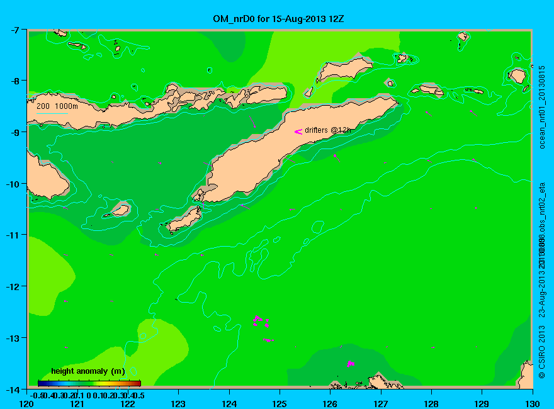
Task: Click the "200 1000m" depth contour label
Action: 57,106
